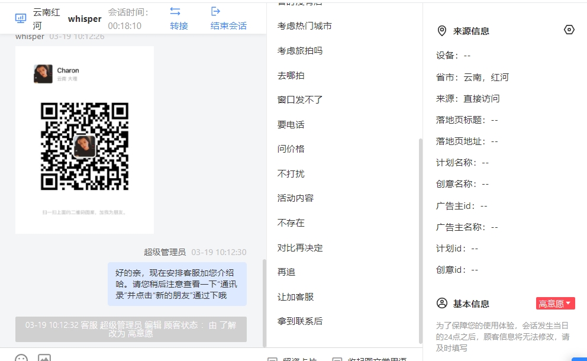Select quick reply 再追
This screenshot has width=587, height=361.
pos(286,272)
